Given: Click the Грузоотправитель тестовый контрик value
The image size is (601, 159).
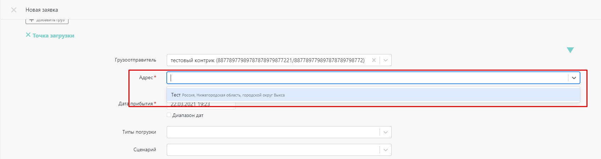Looking at the screenshot, I should point(268,60).
